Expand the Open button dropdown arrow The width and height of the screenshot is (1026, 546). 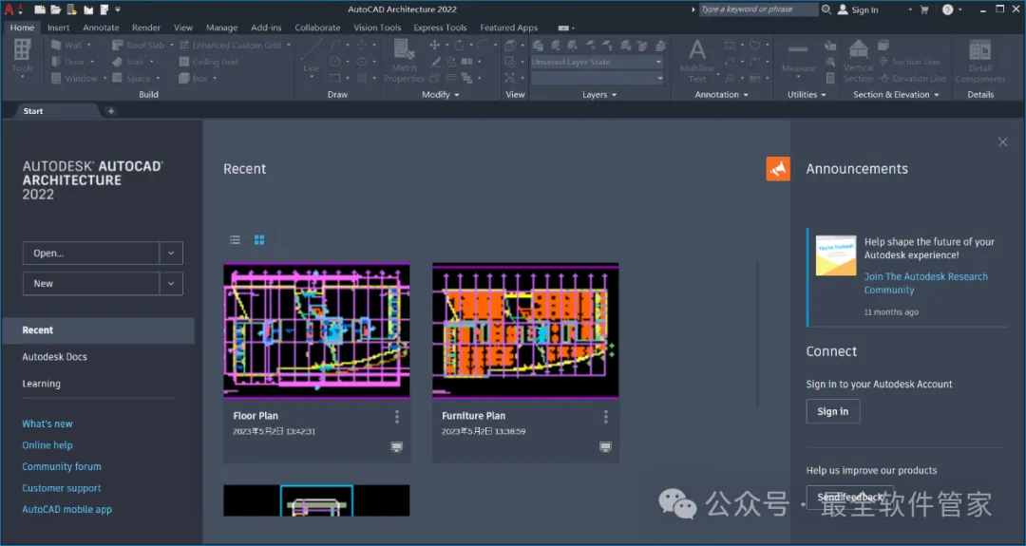tap(171, 253)
